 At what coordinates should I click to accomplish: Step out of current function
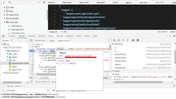(128, 40)
